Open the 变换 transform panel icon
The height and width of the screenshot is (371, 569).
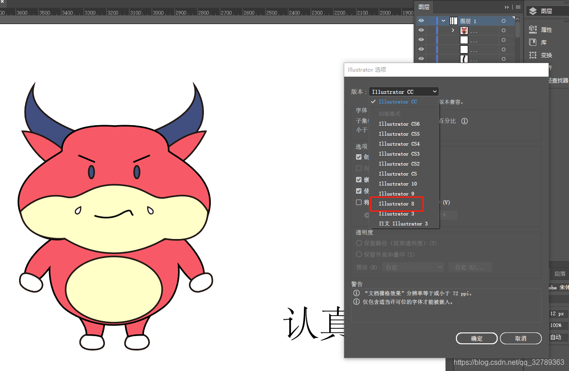click(533, 55)
